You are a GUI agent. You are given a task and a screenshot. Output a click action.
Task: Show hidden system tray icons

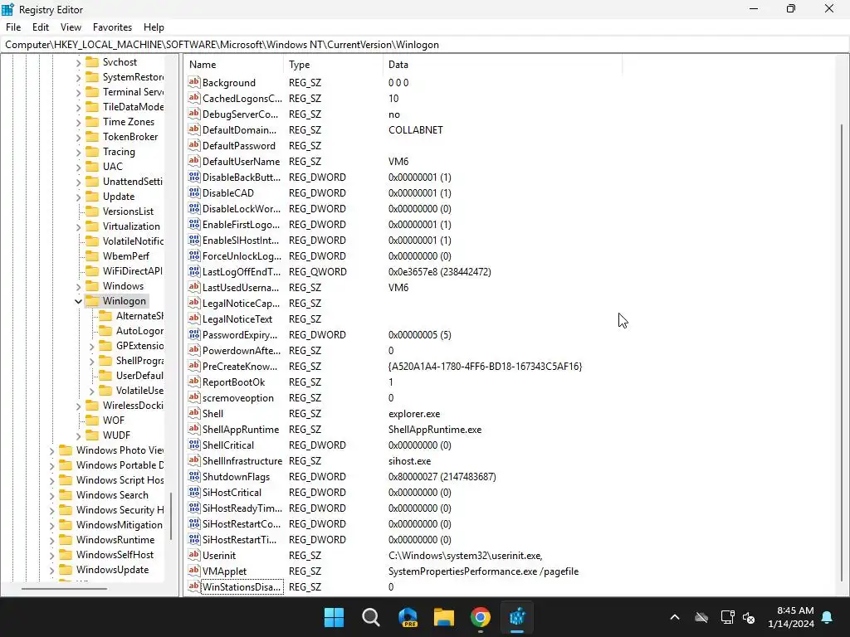pyautogui.click(x=675, y=617)
